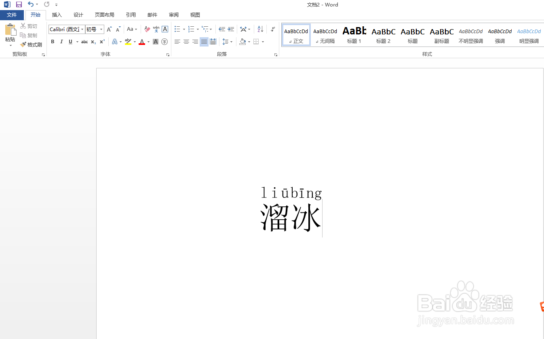Open the line spacing dropdown
This screenshot has height=339, width=544.
[x=228, y=41]
